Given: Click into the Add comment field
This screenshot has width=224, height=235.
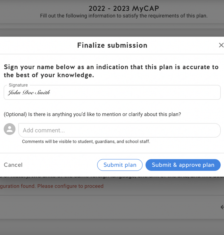Looking at the screenshot, I should [119, 130].
